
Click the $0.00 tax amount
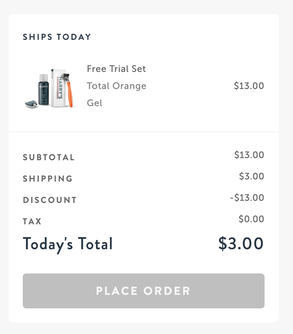pyautogui.click(x=251, y=219)
